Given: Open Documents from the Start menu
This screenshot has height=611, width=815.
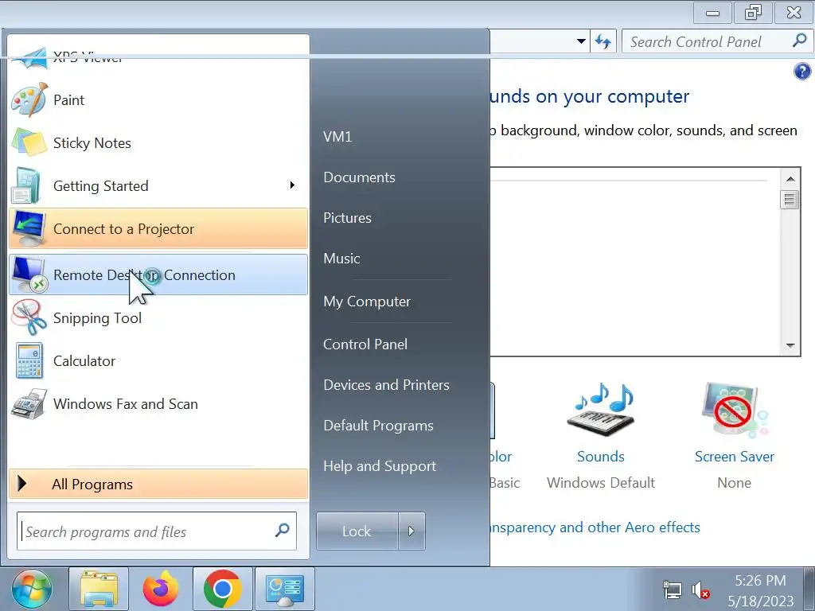Looking at the screenshot, I should tap(359, 177).
